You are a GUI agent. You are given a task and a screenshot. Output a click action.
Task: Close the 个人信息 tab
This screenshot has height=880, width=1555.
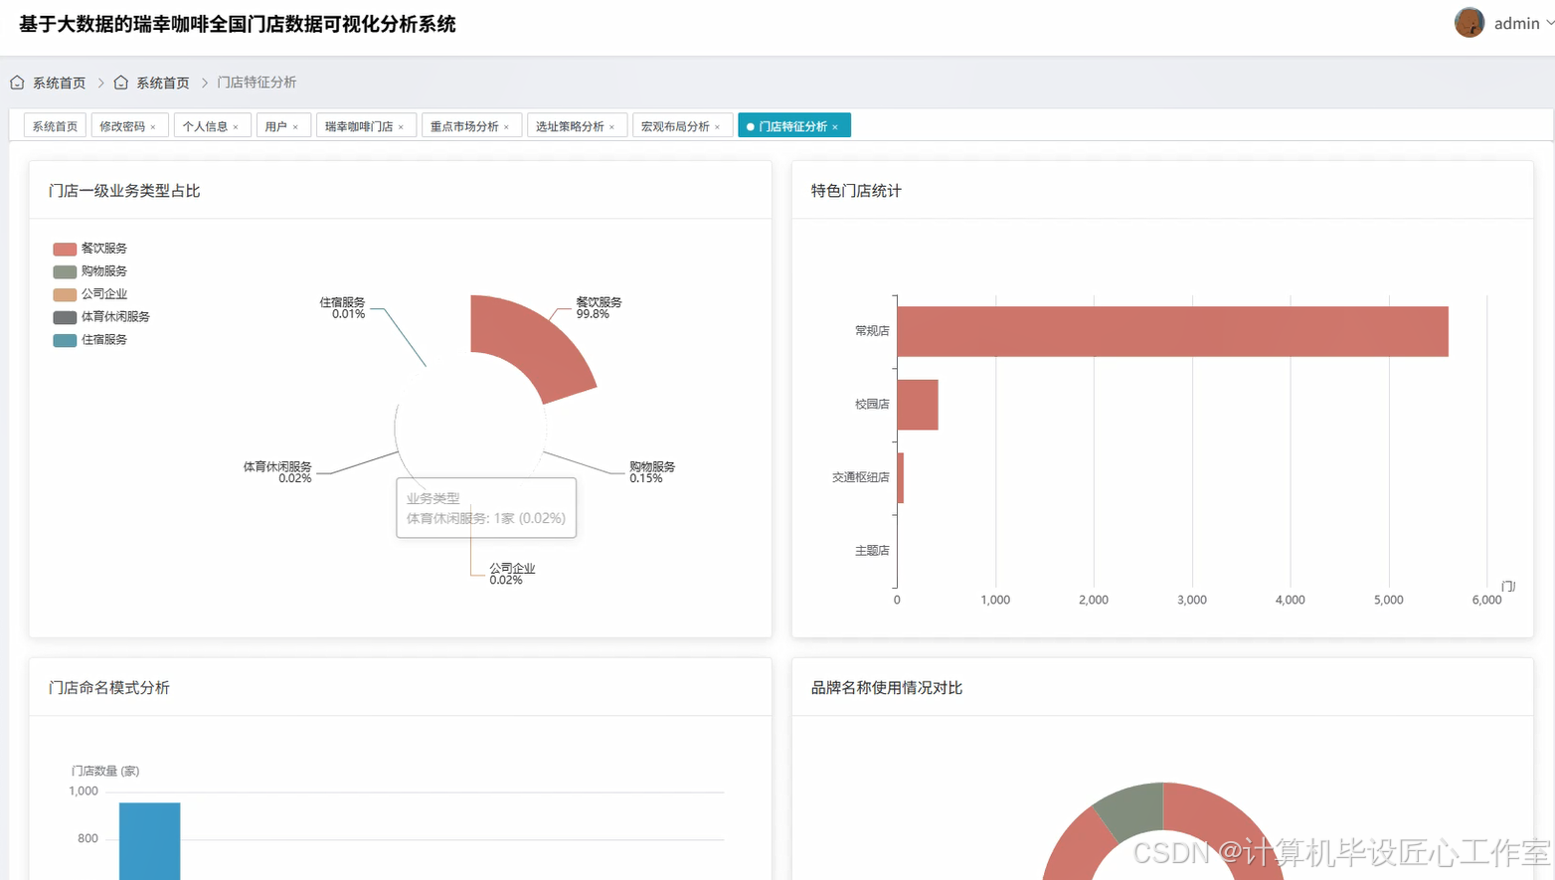pos(236,127)
